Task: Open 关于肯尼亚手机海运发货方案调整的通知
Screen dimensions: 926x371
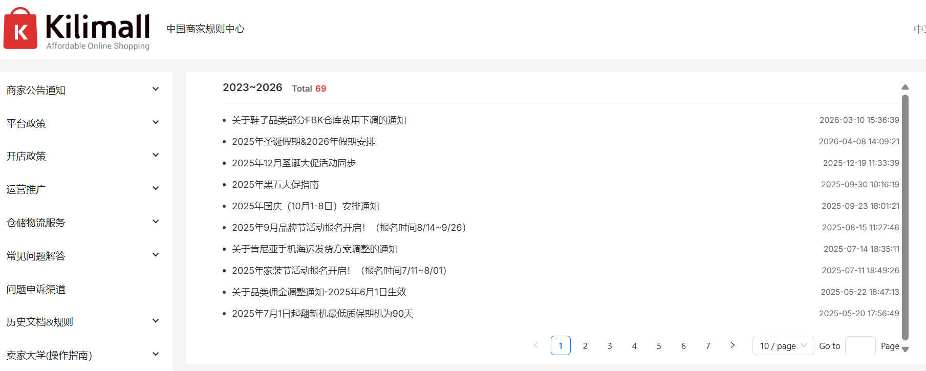Action: (x=315, y=249)
